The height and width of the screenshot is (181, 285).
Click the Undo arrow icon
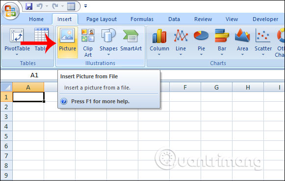click(39, 6)
